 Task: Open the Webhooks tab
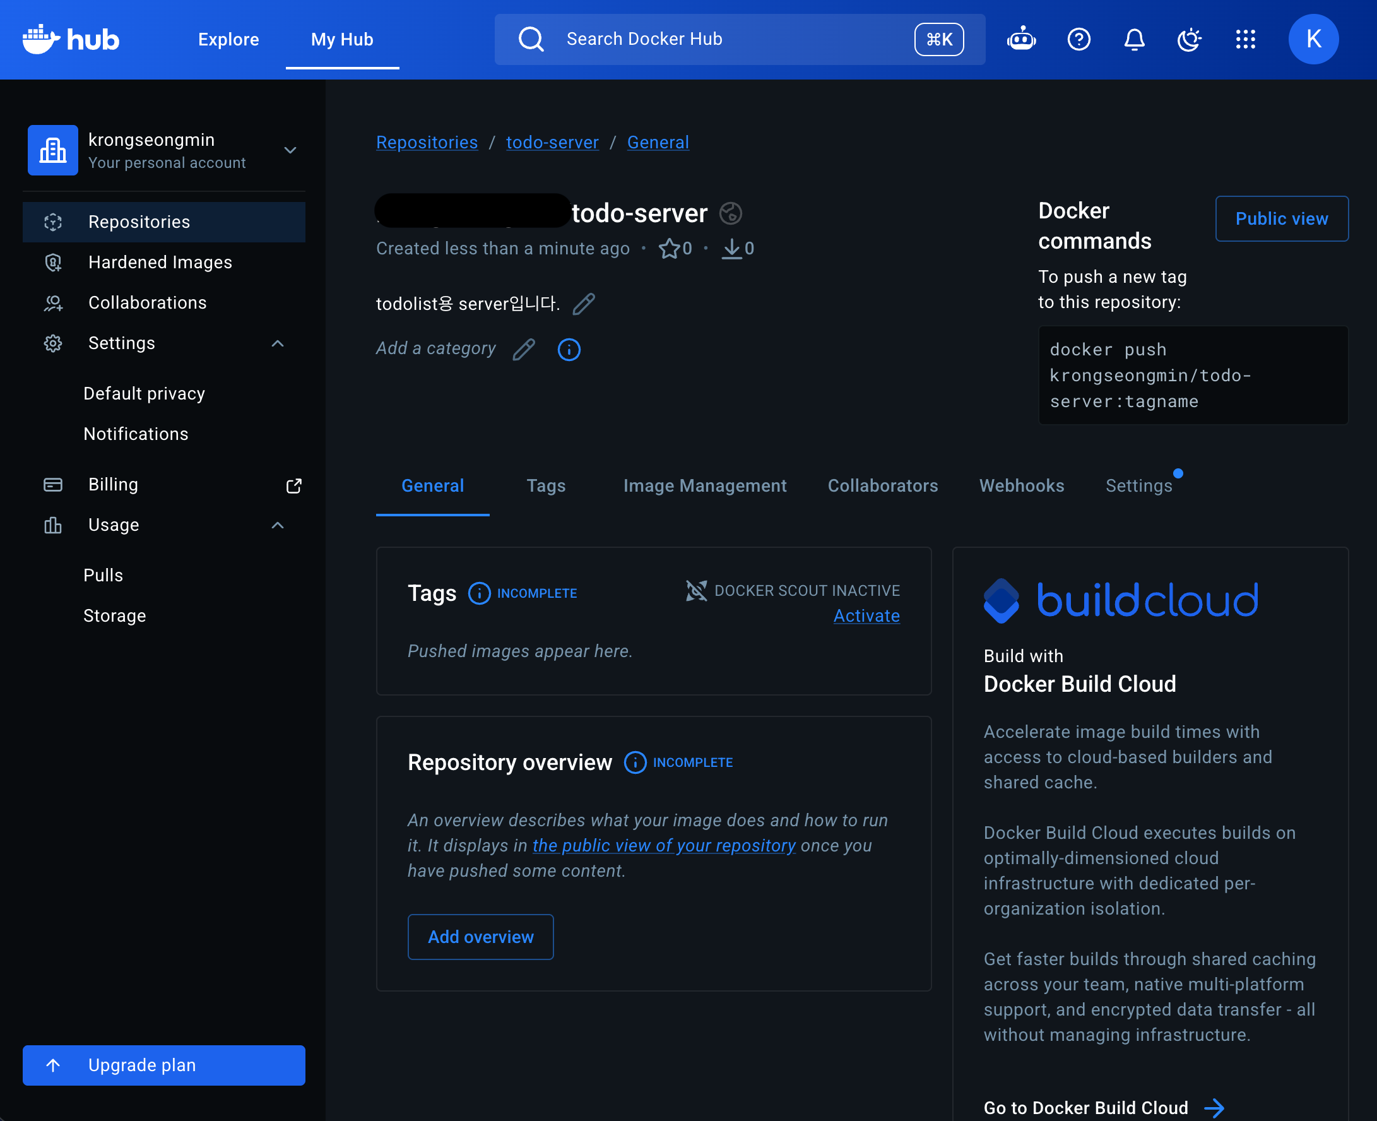pos(1021,486)
